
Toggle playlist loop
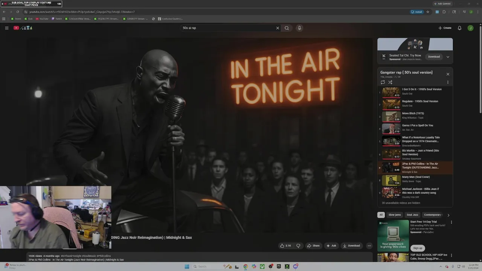click(x=383, y=82)
